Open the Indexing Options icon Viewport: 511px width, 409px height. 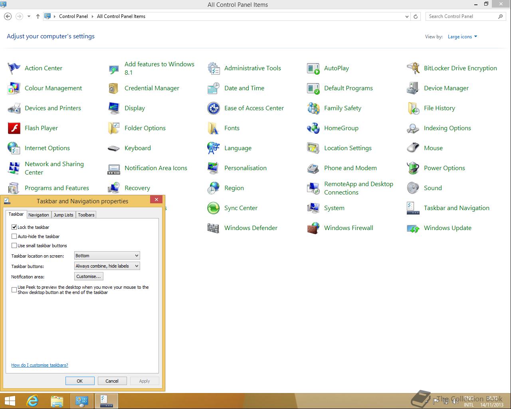[413, 128]
